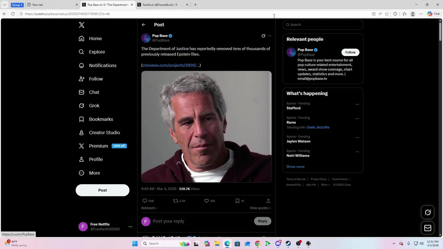This screenshot has width=443, height=249.
Task: Open the Grok explain icon on the post
Action: (x=263, y=36)
